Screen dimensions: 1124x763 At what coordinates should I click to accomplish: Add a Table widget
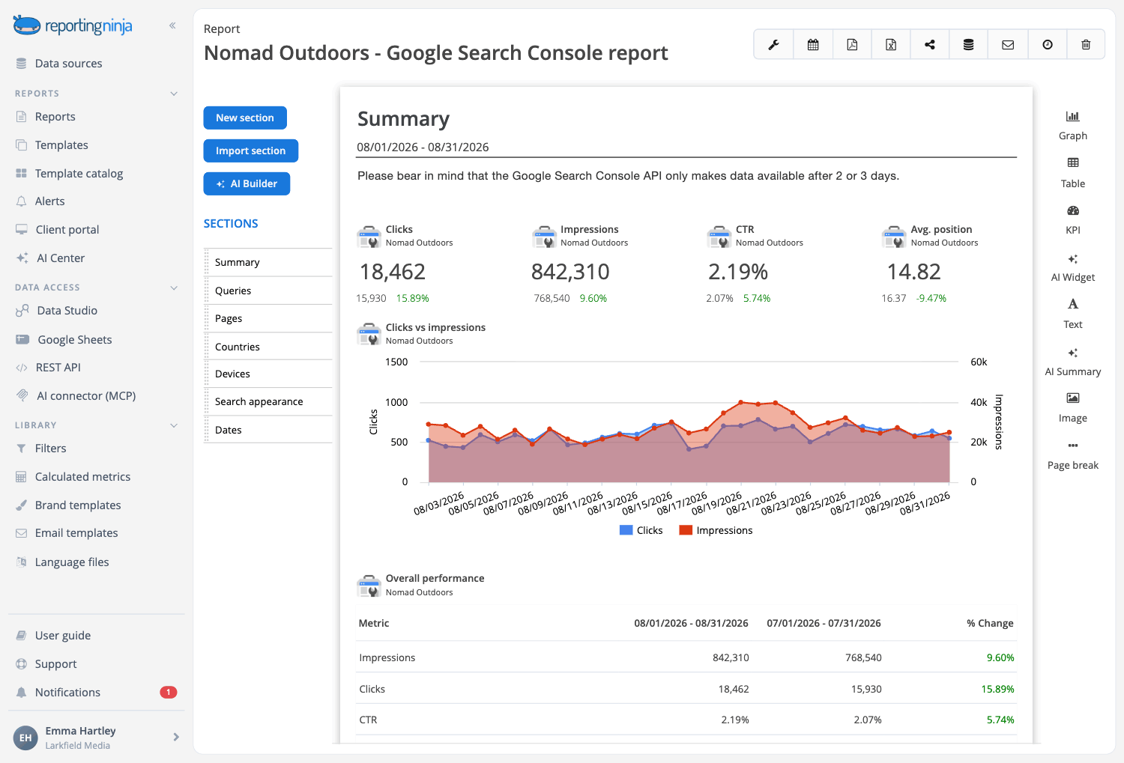coord(1073,172)
